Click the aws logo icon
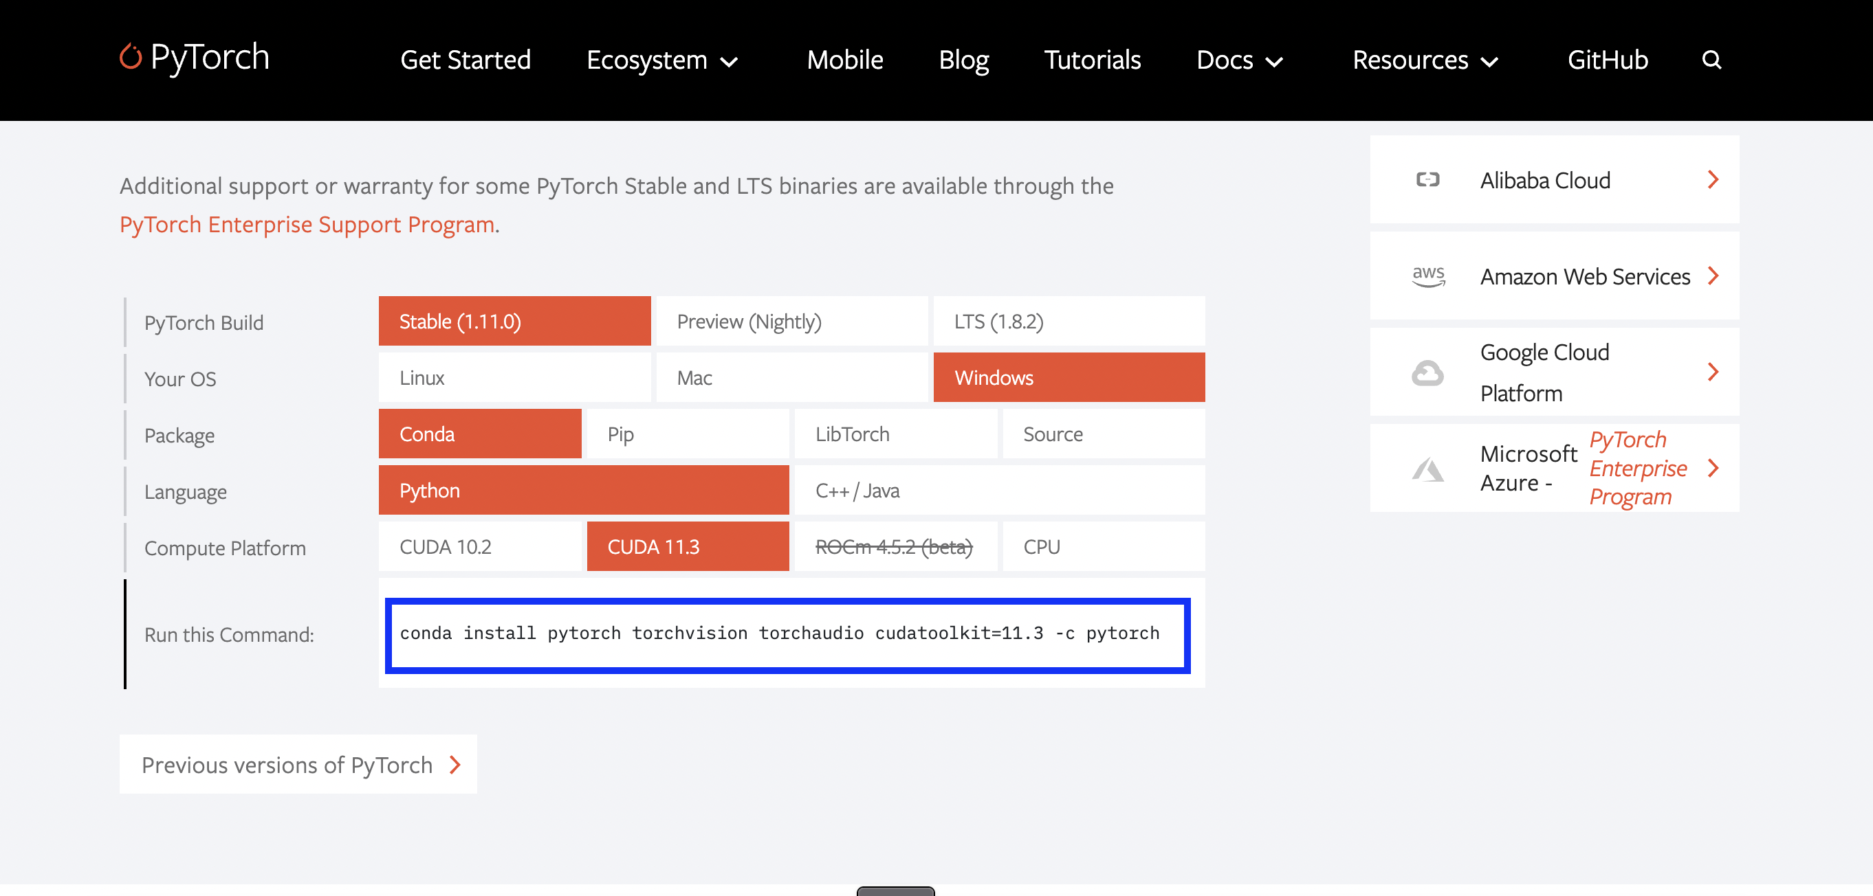The width and height of the screenshot is (1873, 896). (x=1428, y=276)
